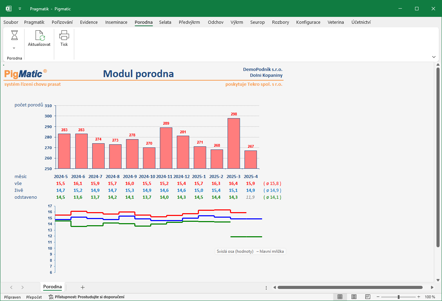The height and width of the screenshot is (301, 442).
Task: Open the Soubor menu
Action: click(11, 22)
